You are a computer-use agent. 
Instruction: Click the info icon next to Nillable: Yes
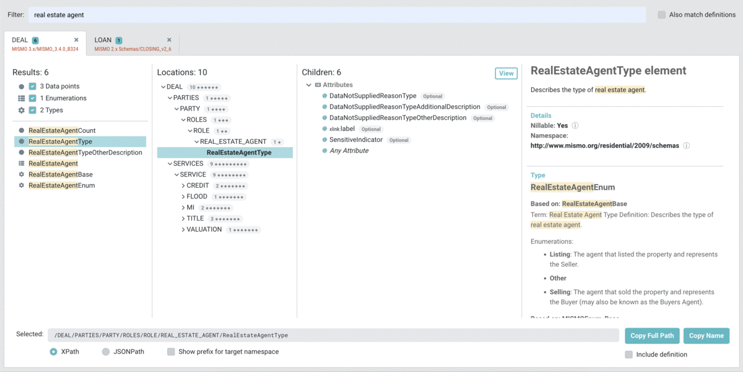click(x=575, y=125)
